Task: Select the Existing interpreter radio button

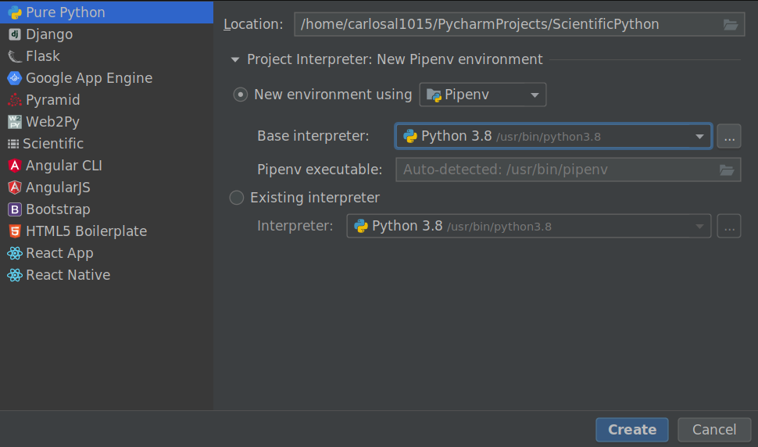Action: (x=237, y=198)
